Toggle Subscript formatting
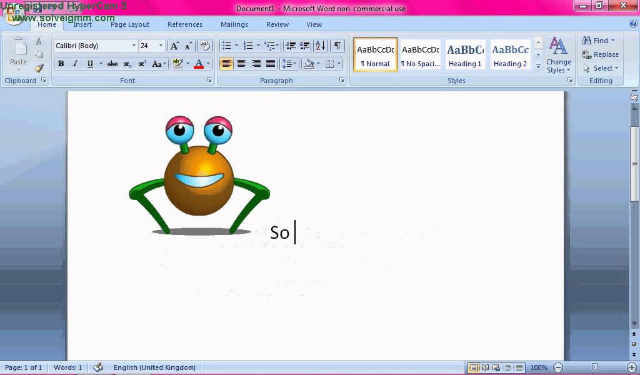Viewport: 640px width, 375px height. click(127, 64)
